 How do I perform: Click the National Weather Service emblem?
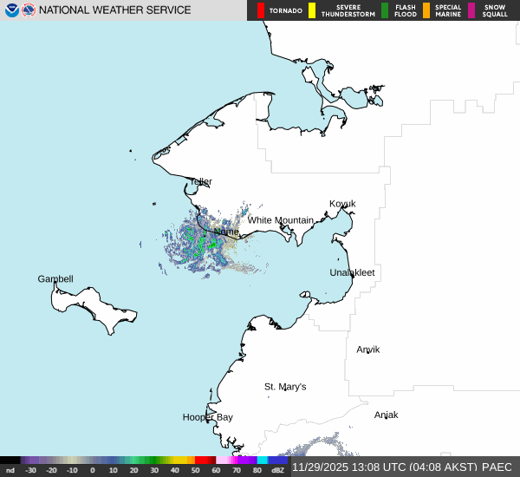[x=29, y=10]
